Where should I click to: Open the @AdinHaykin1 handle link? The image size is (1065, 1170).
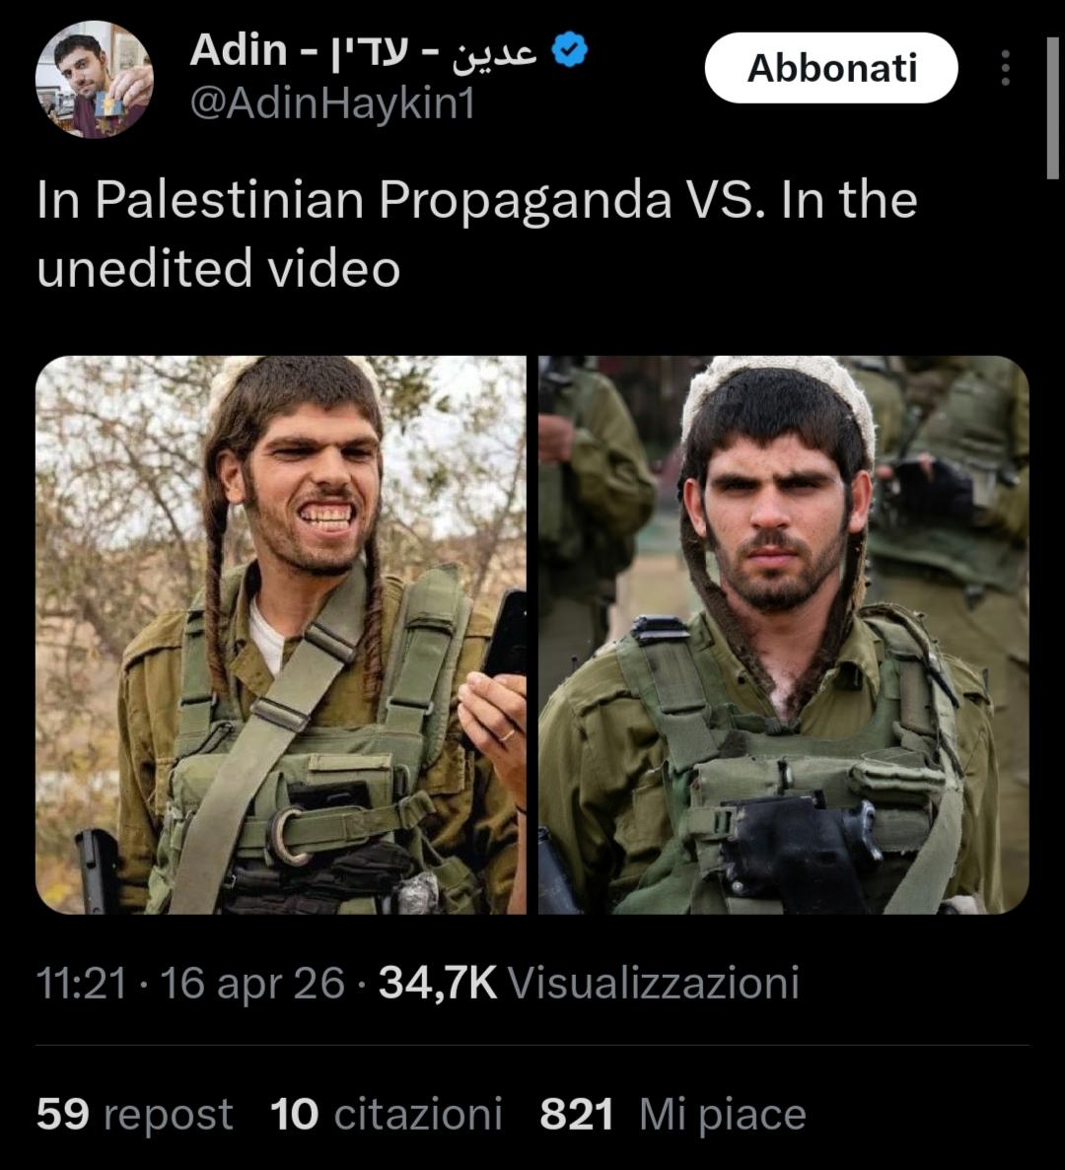pyautogui.click(x=332, y=103)
